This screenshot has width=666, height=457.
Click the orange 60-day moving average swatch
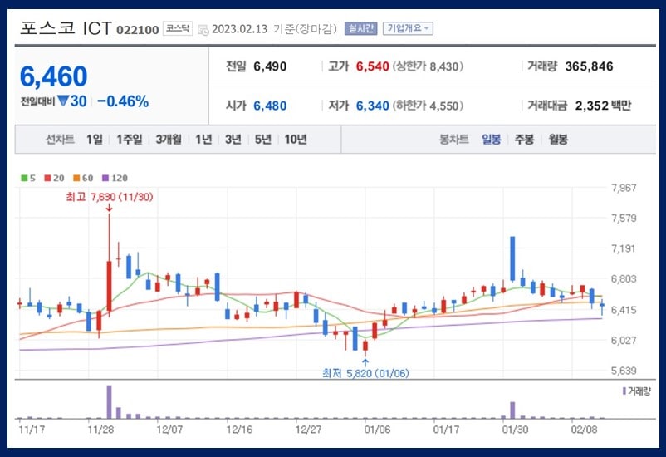point(76,178)
